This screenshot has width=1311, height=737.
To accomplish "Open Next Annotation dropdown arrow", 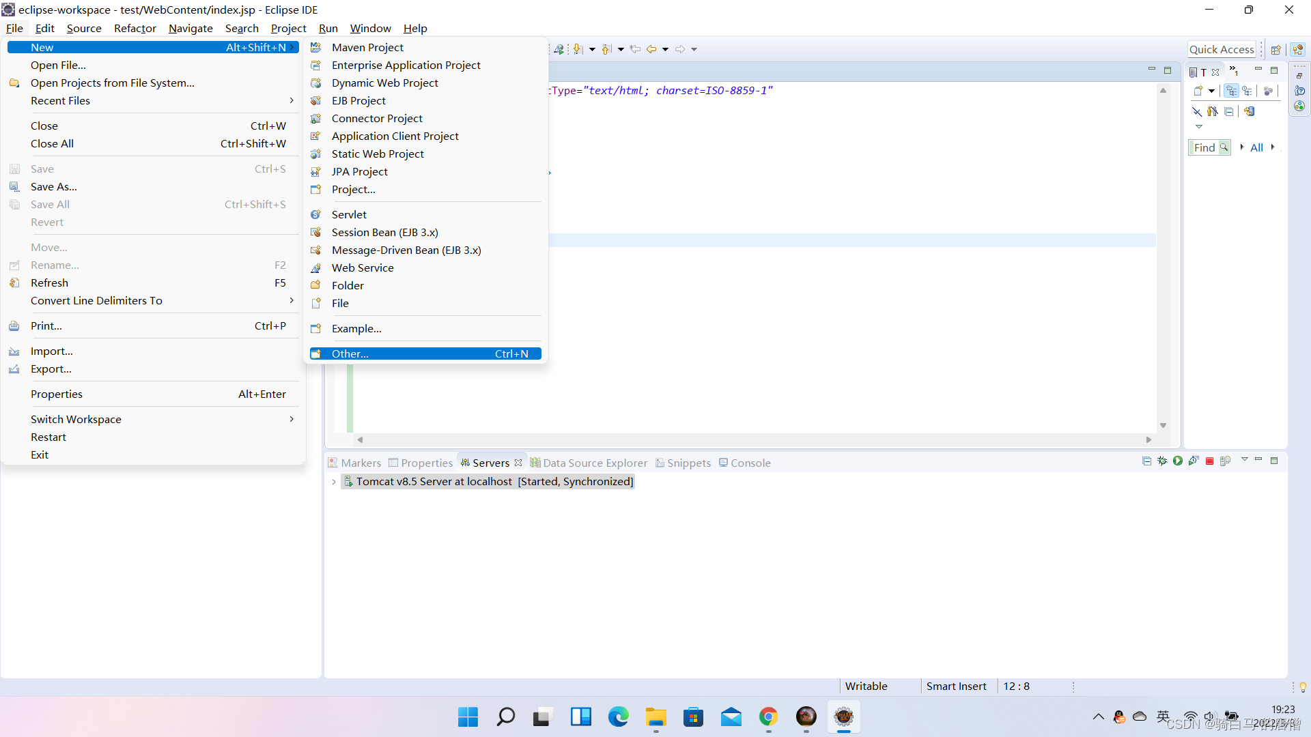I will point(592,49).
